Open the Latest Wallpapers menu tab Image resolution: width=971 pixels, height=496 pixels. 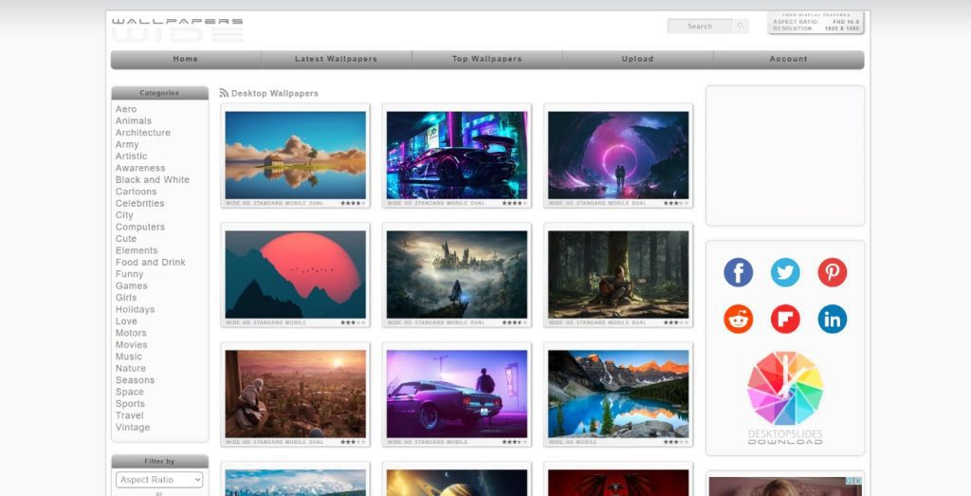pyautogui.click(x=336, y=59)
